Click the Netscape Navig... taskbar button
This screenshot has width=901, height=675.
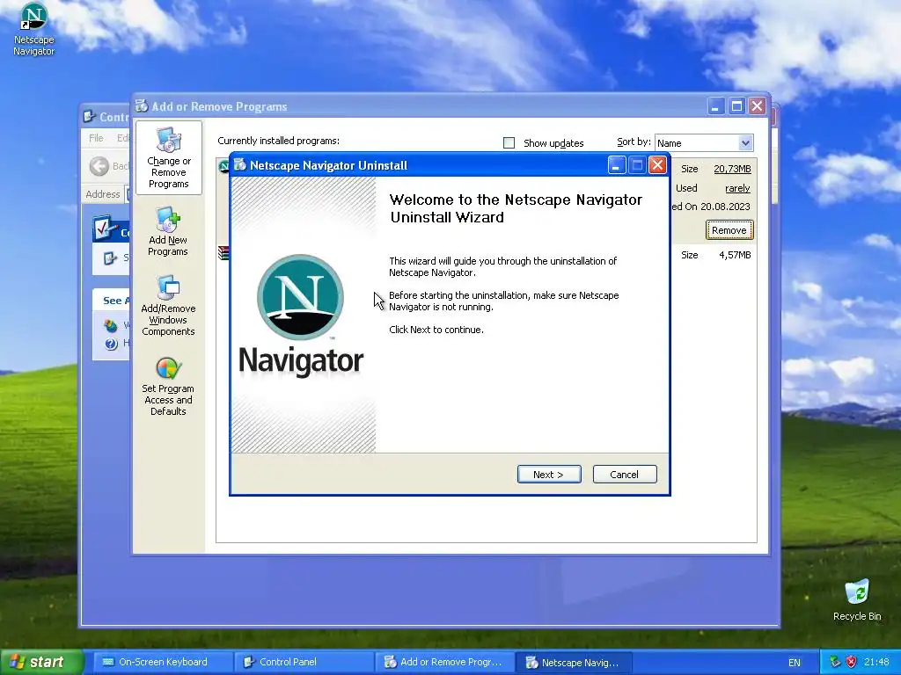[574, 662]
